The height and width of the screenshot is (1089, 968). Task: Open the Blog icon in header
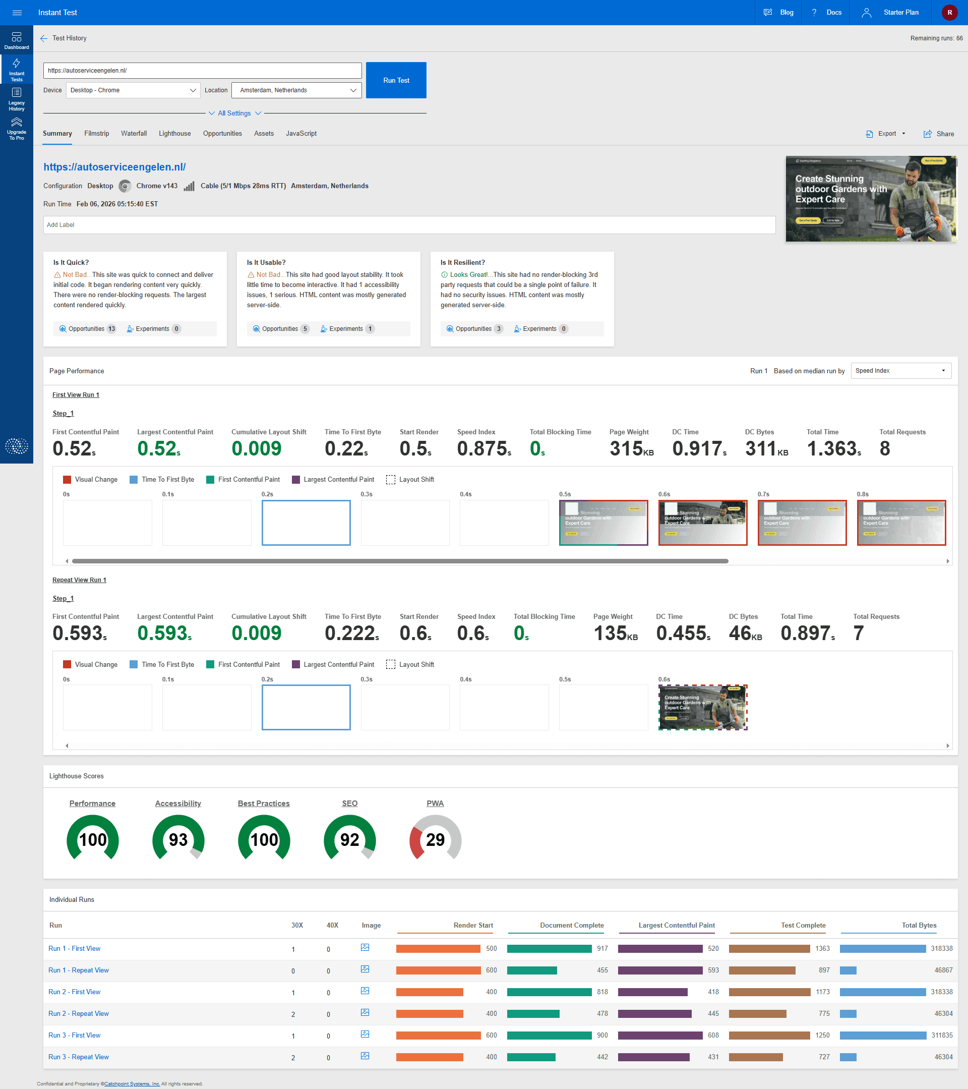(767, 12)
